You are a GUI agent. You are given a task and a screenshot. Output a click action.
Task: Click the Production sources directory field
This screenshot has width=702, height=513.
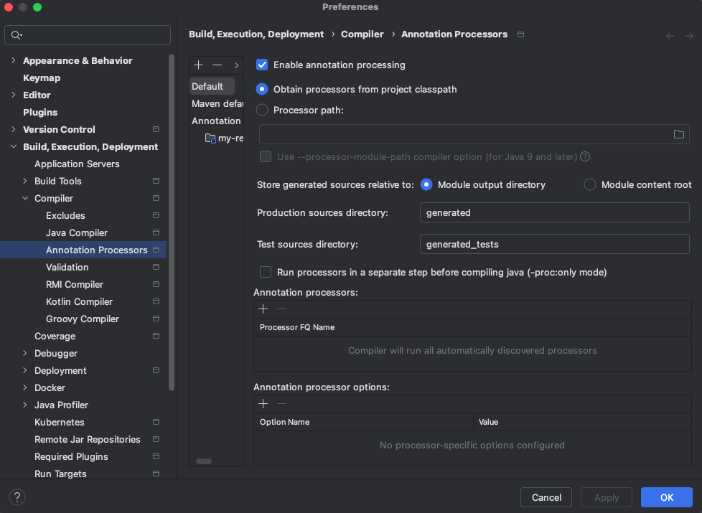[554, 212]
